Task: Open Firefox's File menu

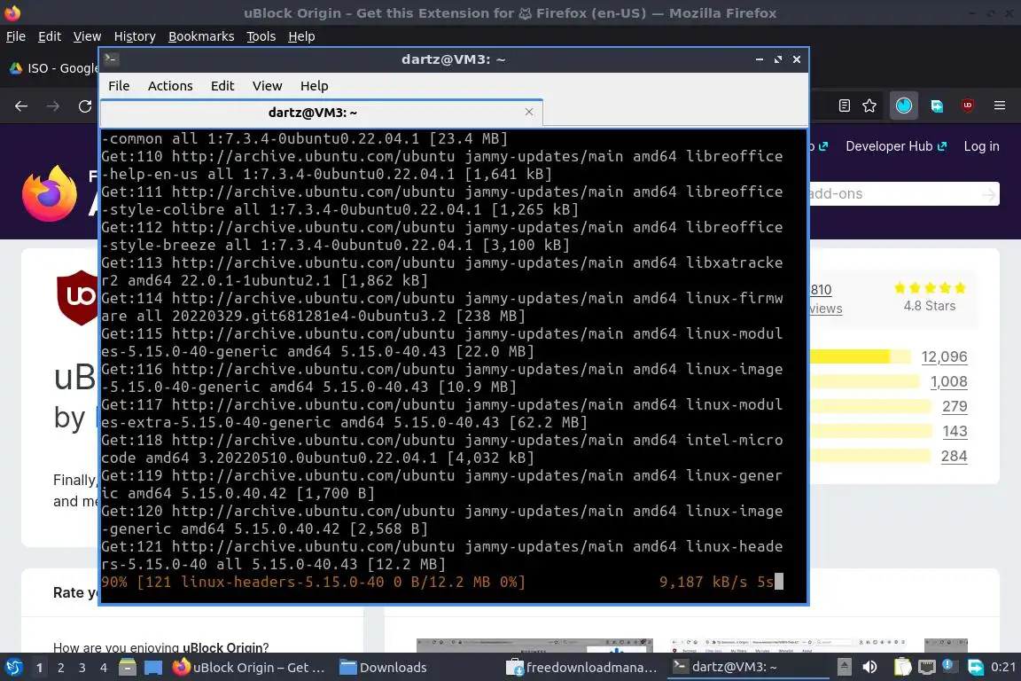Action: click(16, 36)
